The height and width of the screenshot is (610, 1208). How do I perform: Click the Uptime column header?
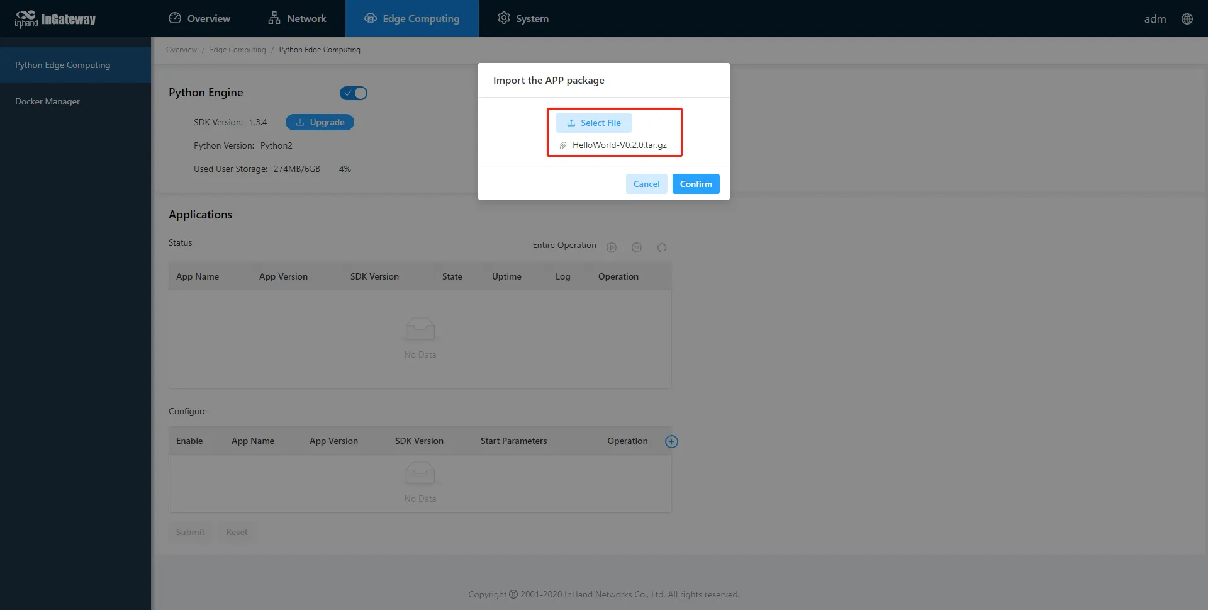[506, 276]
